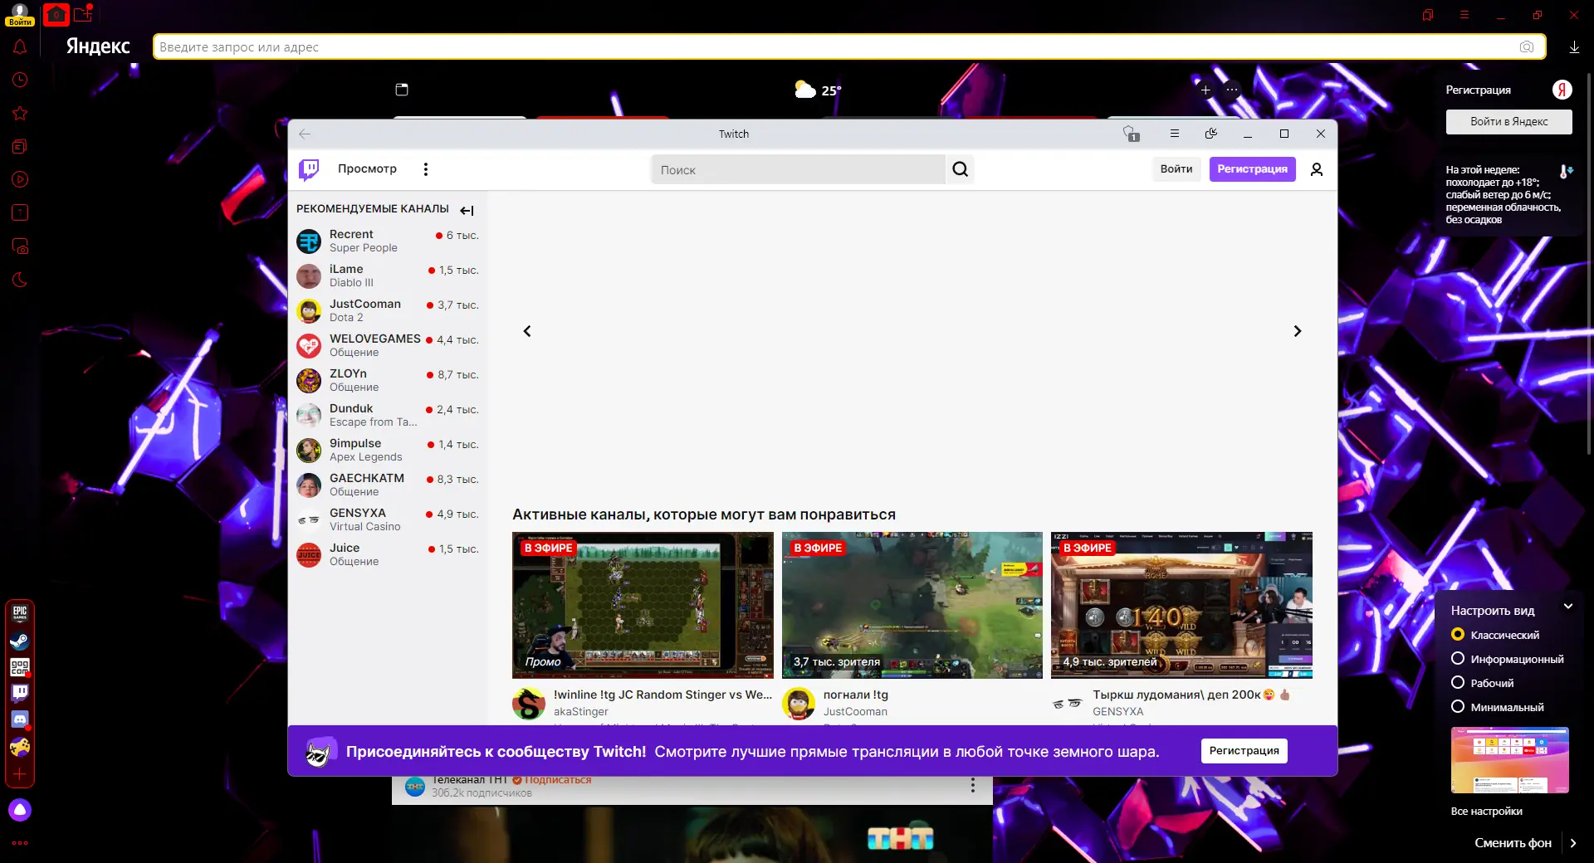1594x863 pixels.
Task: Click the Войти button in Twitch header
Action: click(x=1176, y=168)
